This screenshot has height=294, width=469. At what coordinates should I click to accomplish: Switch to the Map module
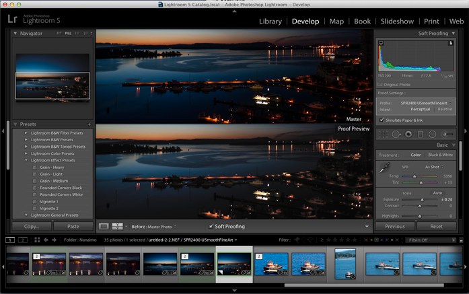(336, 22)
